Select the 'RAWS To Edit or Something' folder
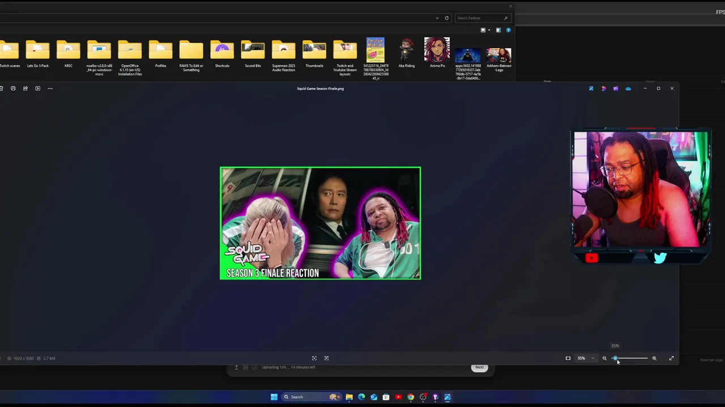Image resolution: width=725 pixels, height=407 pixels. click(191, 57)
